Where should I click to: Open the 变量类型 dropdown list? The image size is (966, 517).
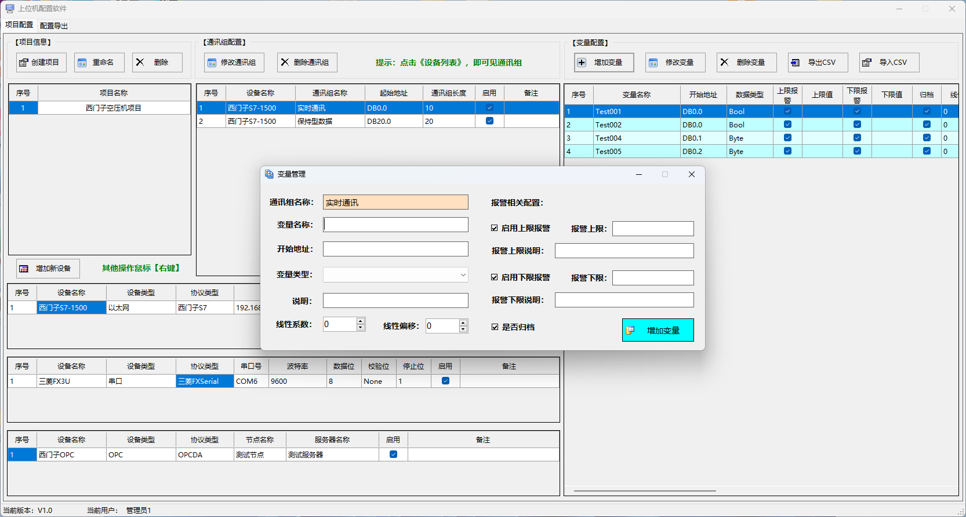(463, 275)
